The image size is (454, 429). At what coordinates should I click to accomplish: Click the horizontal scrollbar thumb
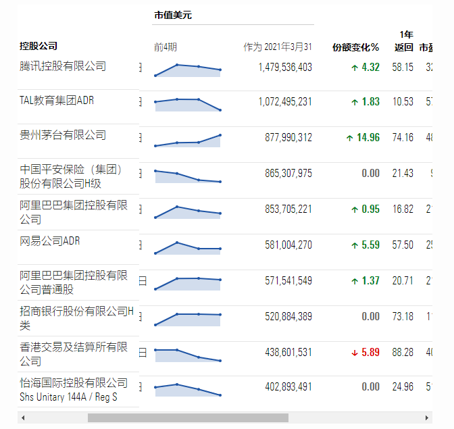[188, 418]
